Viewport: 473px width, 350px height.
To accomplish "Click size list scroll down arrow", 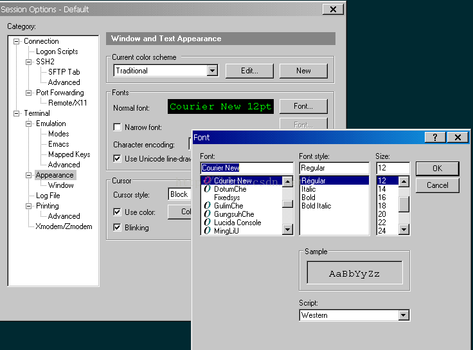I will [x=404, y=230].
